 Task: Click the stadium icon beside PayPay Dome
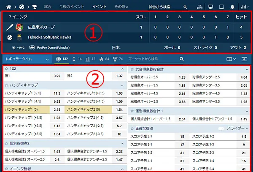click(32, 47)
